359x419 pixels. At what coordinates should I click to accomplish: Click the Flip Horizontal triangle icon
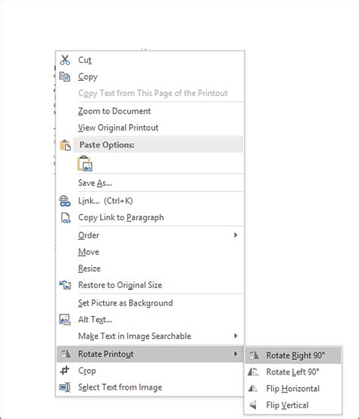[x=253, y=388]
